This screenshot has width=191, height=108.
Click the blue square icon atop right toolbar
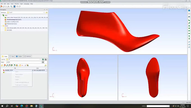tap(189, 11)
